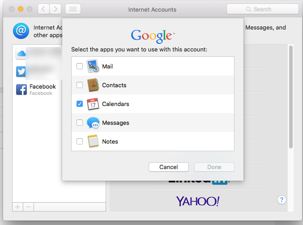Go back with the left arrow

point(44,9)
